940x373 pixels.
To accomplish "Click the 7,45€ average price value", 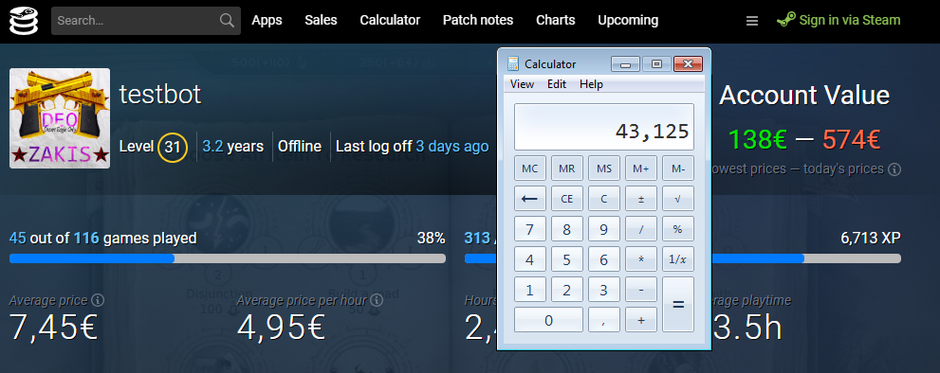I will click(x=53, y=327).
